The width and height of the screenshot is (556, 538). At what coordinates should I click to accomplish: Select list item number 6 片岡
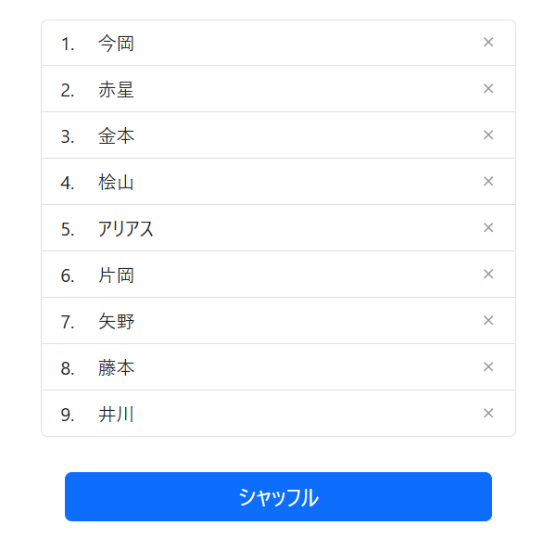tap(116, 275)
